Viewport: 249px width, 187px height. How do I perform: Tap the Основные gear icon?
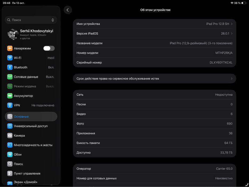coord(10,116)
